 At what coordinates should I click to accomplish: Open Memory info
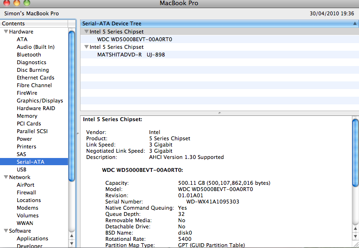(27, 116)
